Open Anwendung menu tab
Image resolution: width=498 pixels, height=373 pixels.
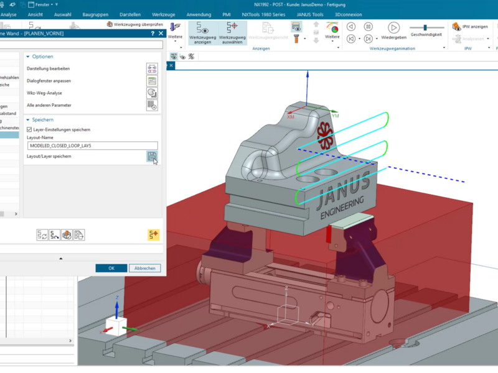tap(199, 14)
